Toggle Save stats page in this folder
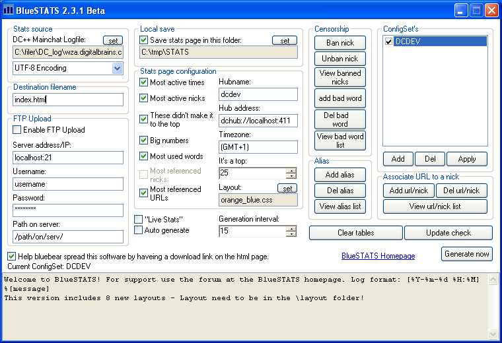This screenshot has height=343, width=502. point(144,40)
